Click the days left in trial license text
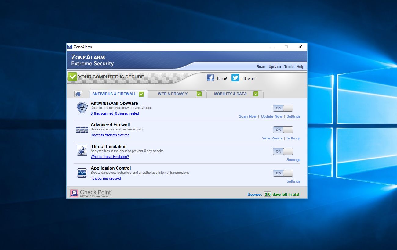The height and width of the screenshot is (250, 397). [286, 195]
